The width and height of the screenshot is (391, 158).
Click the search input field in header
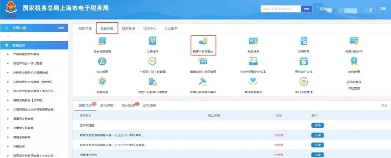click(x=281, y=9)
